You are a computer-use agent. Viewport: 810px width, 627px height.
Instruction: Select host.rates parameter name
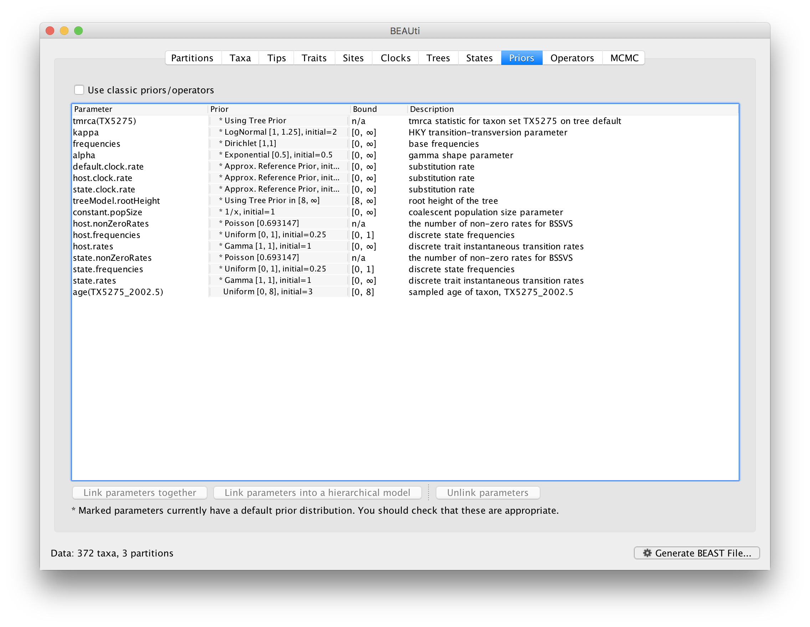click(x=93, y=247)
